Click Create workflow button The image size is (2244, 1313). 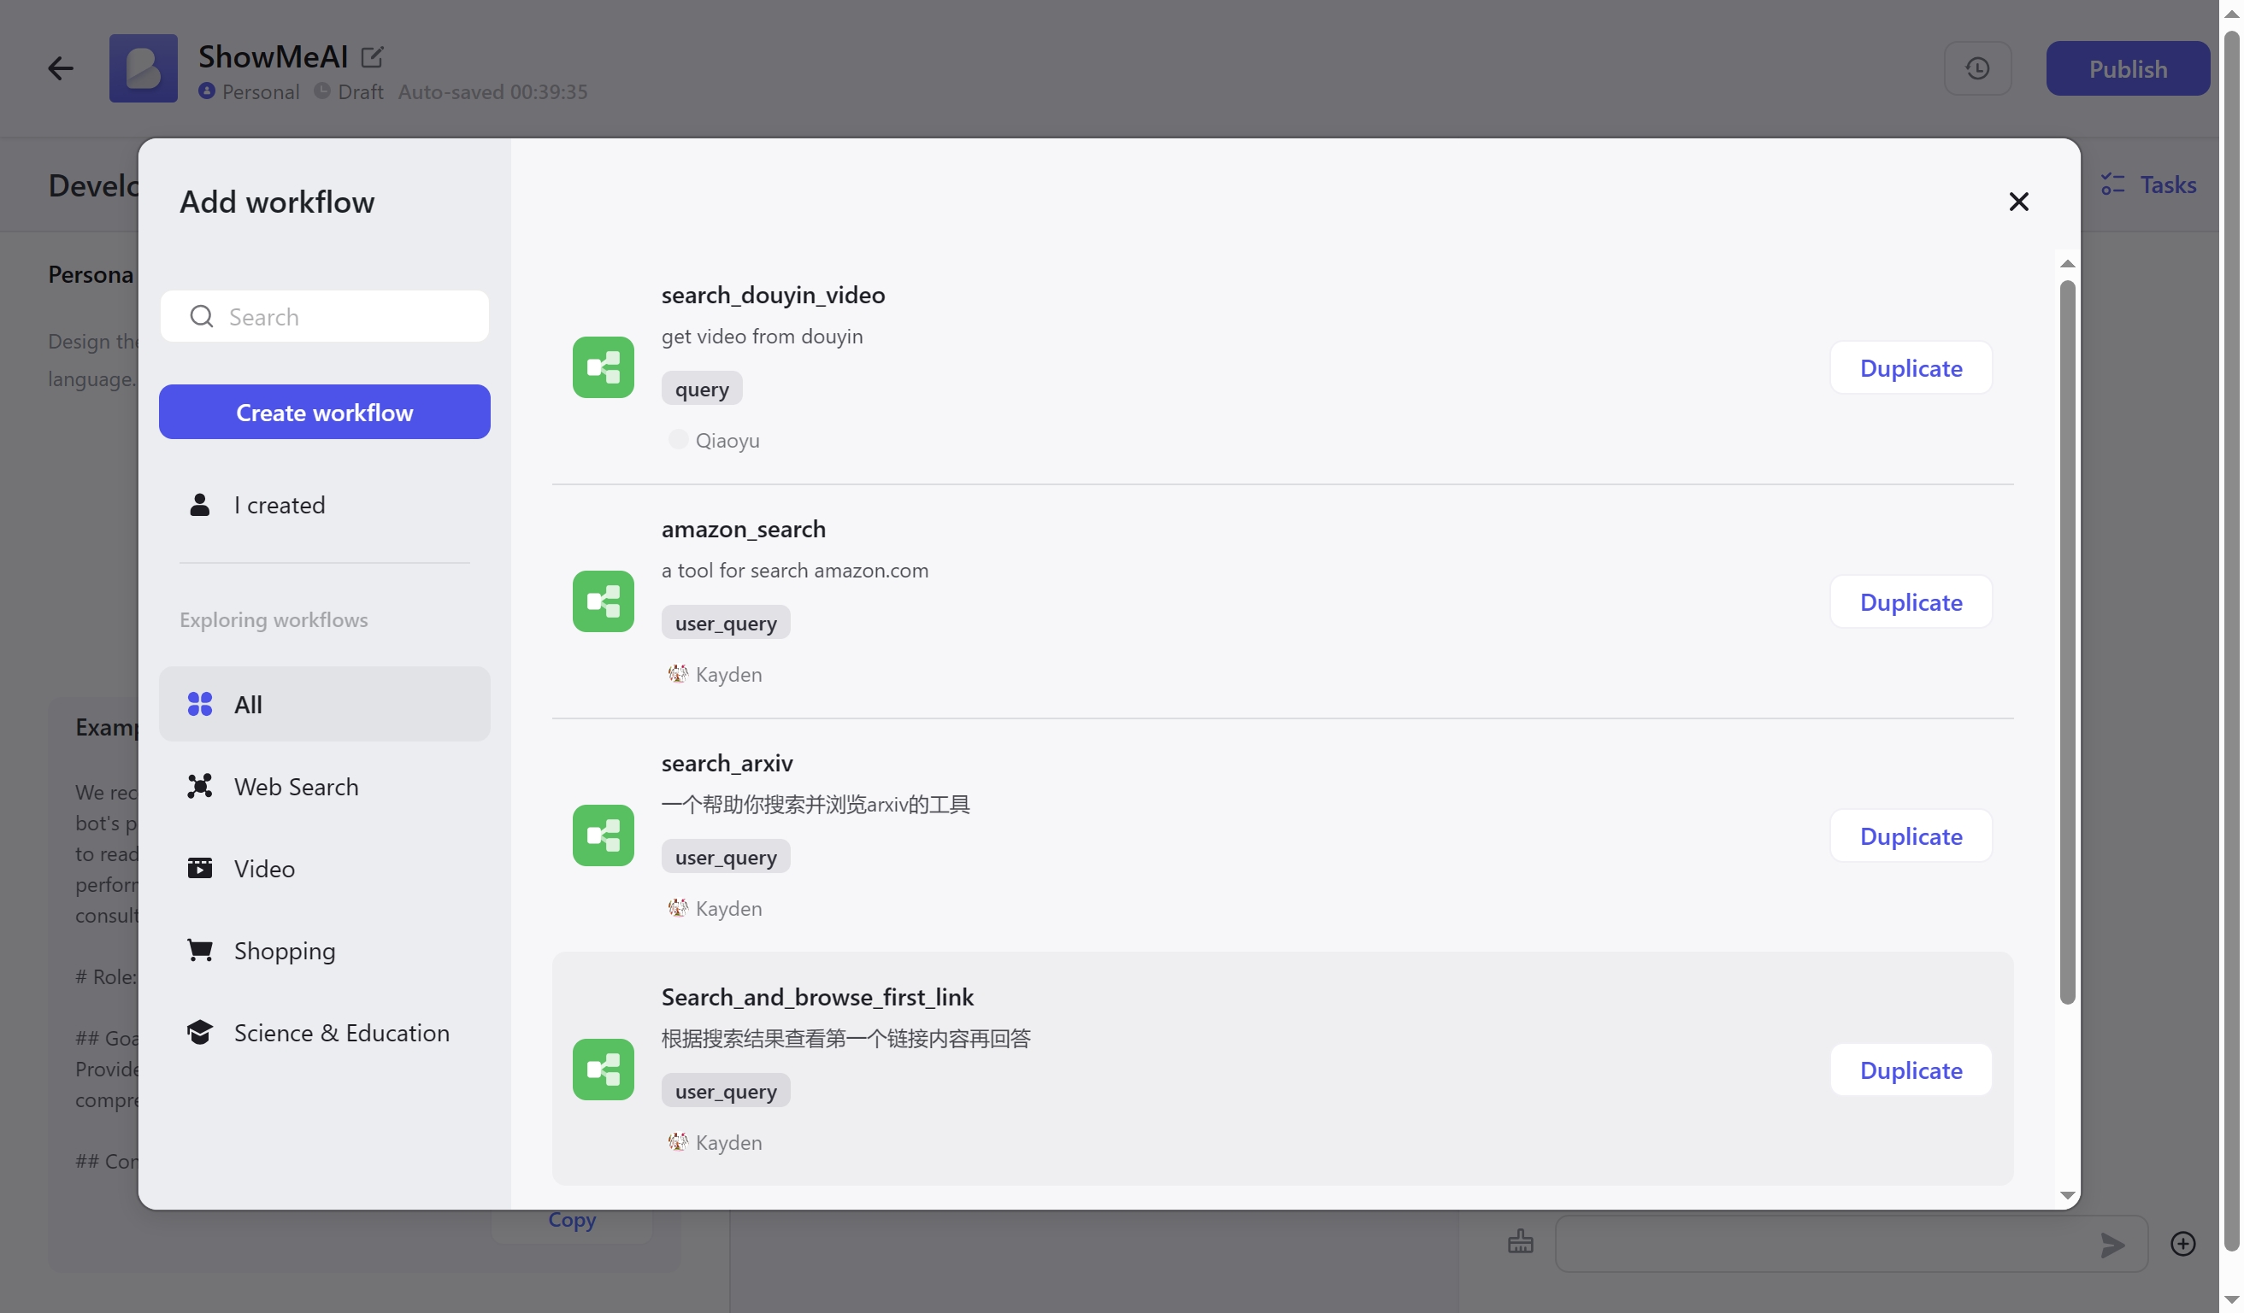(324, 412)
